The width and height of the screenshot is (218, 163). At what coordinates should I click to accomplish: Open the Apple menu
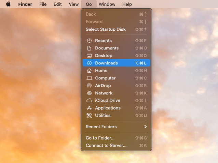point(8,4)
